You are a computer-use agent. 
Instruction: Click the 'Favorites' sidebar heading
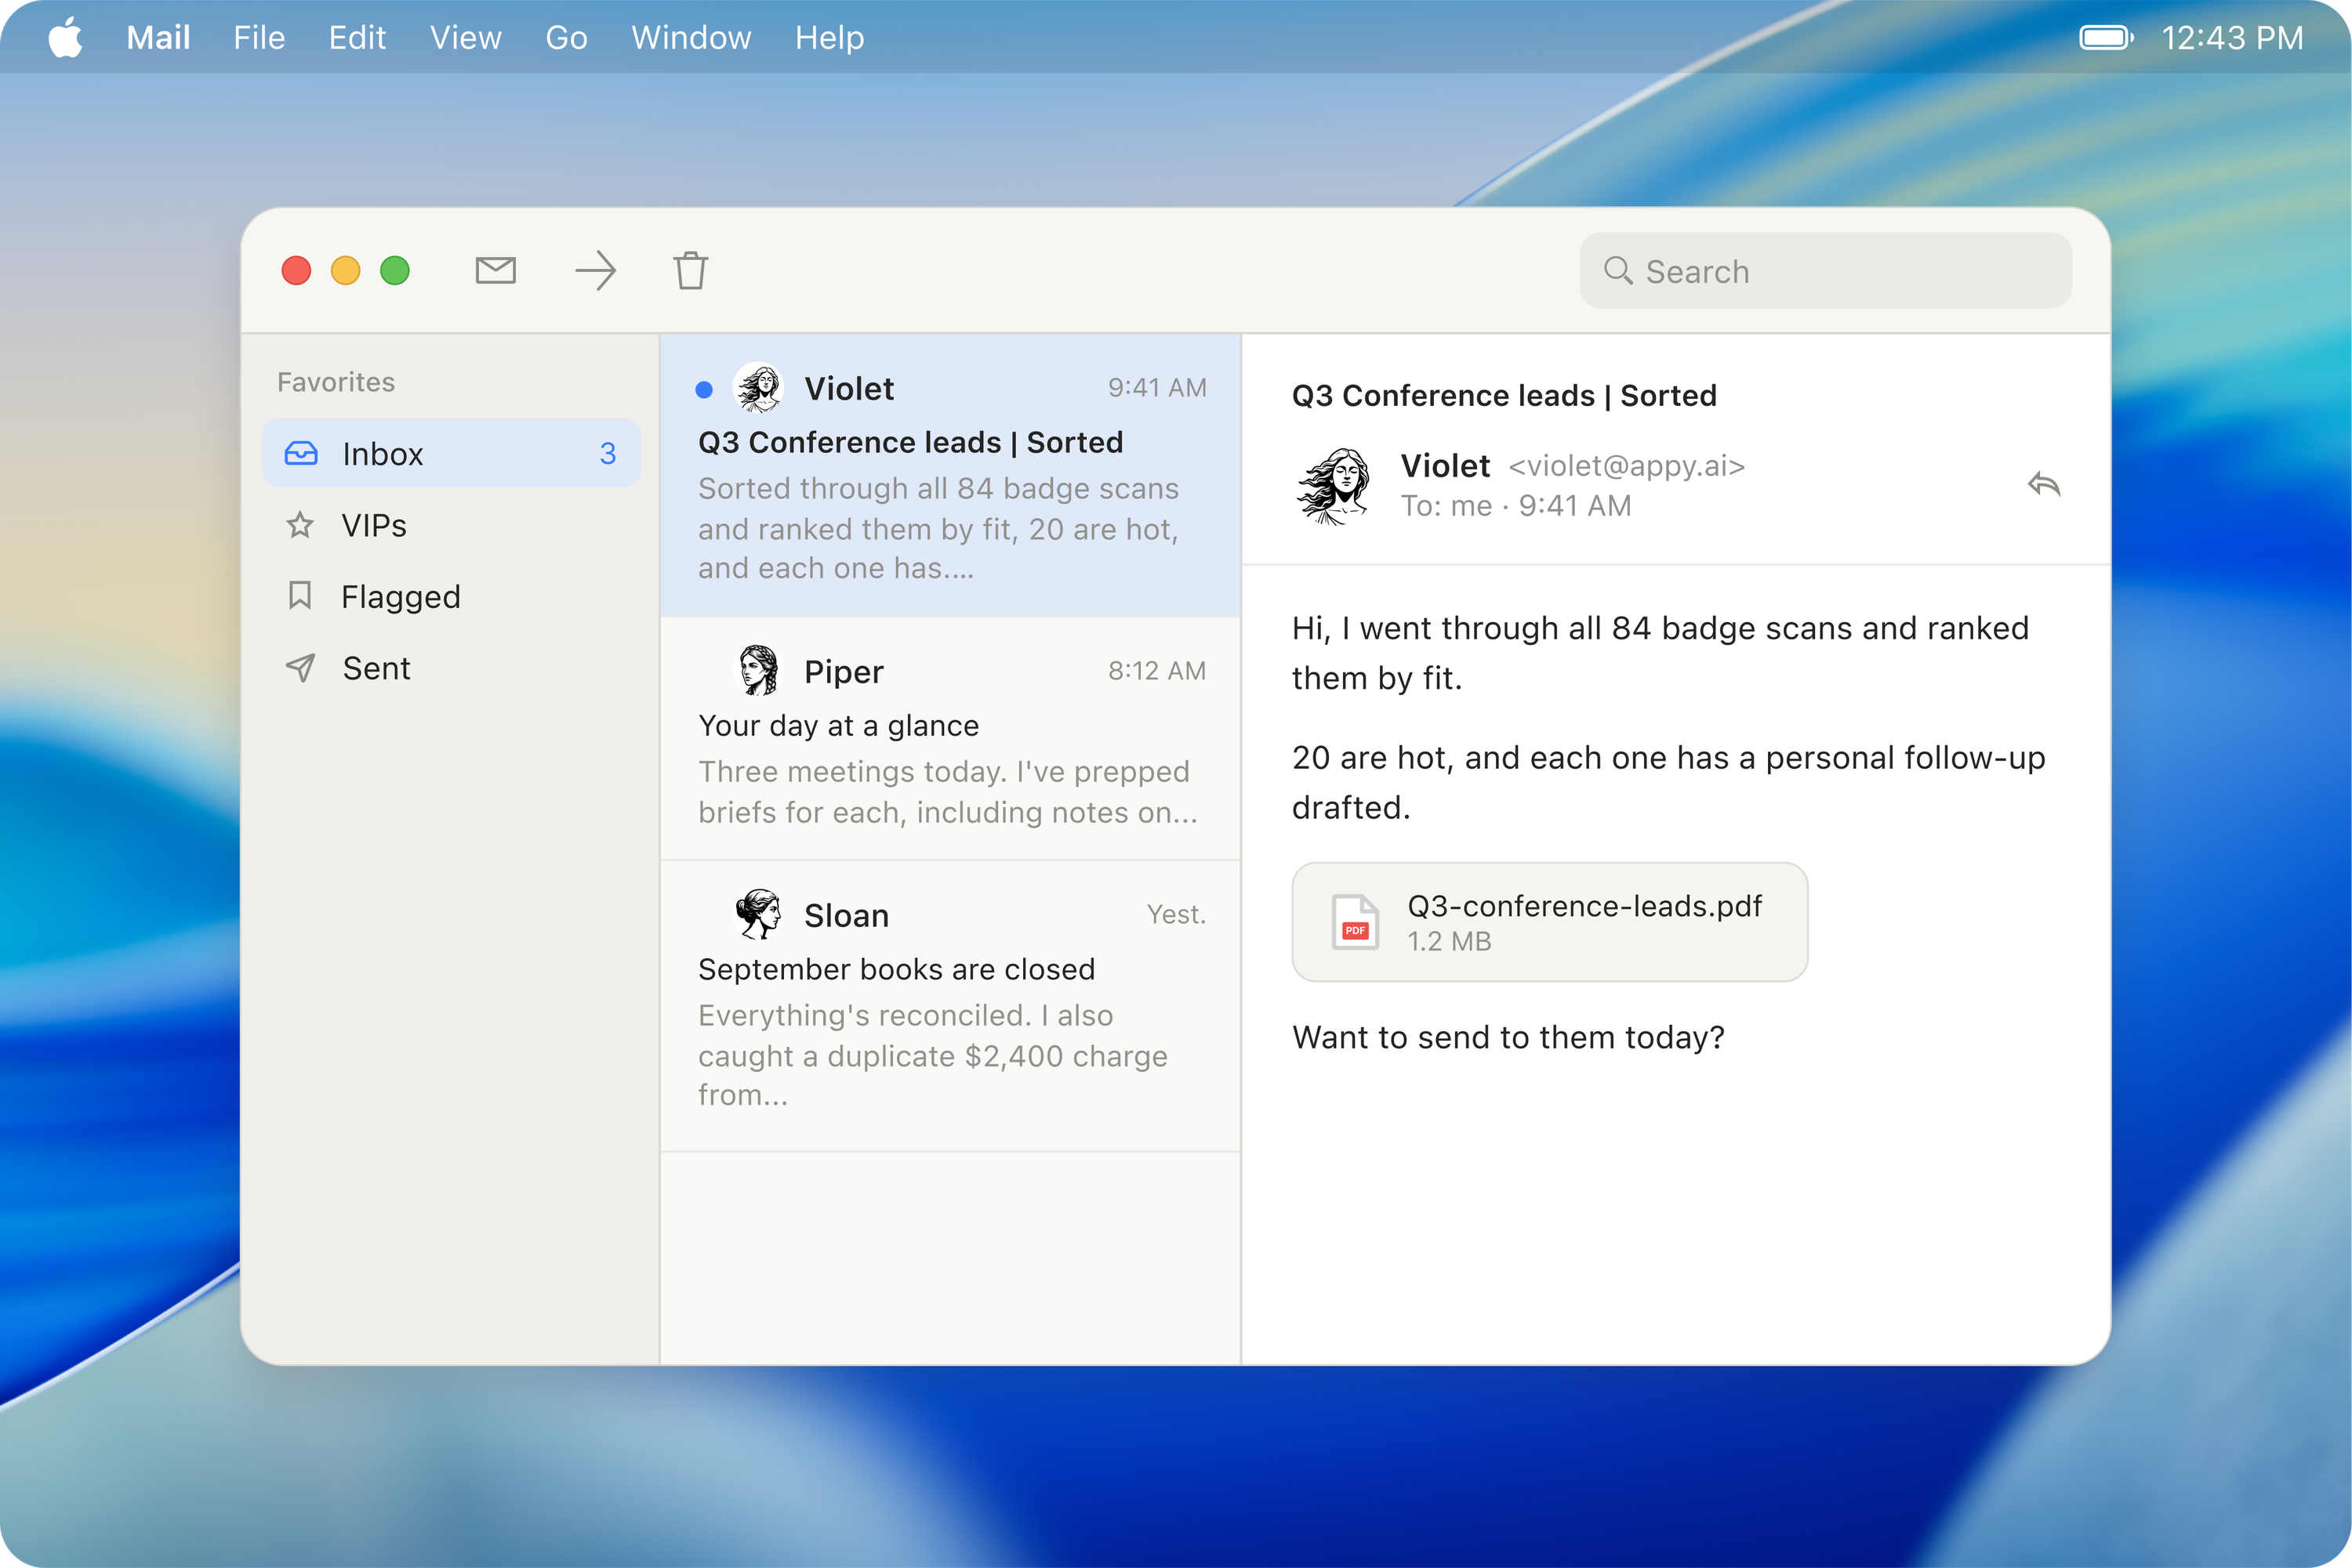[x=335, y=382]
